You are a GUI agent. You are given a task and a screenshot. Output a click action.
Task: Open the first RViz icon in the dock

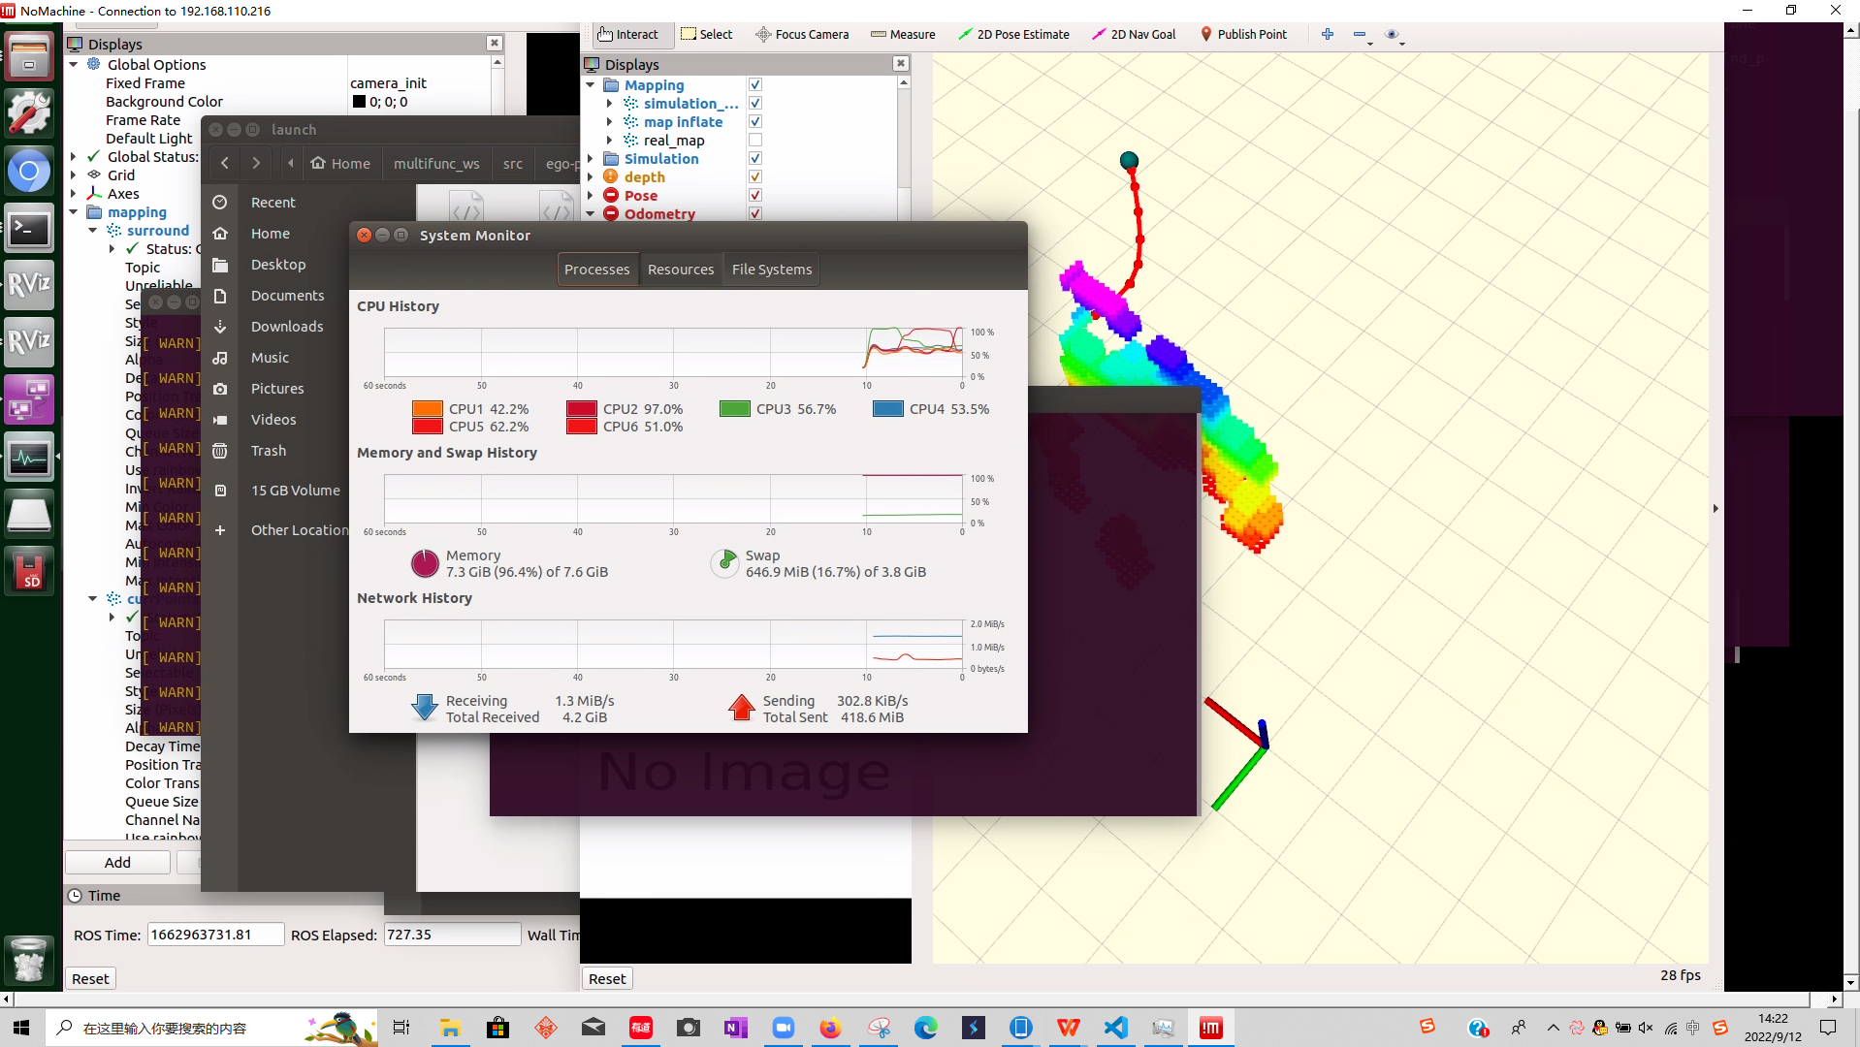(29, 285)
